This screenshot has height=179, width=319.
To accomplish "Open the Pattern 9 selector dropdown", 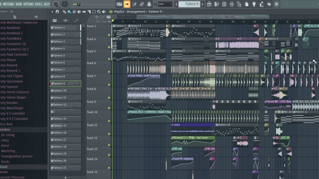I will click(x=189, y=4).
